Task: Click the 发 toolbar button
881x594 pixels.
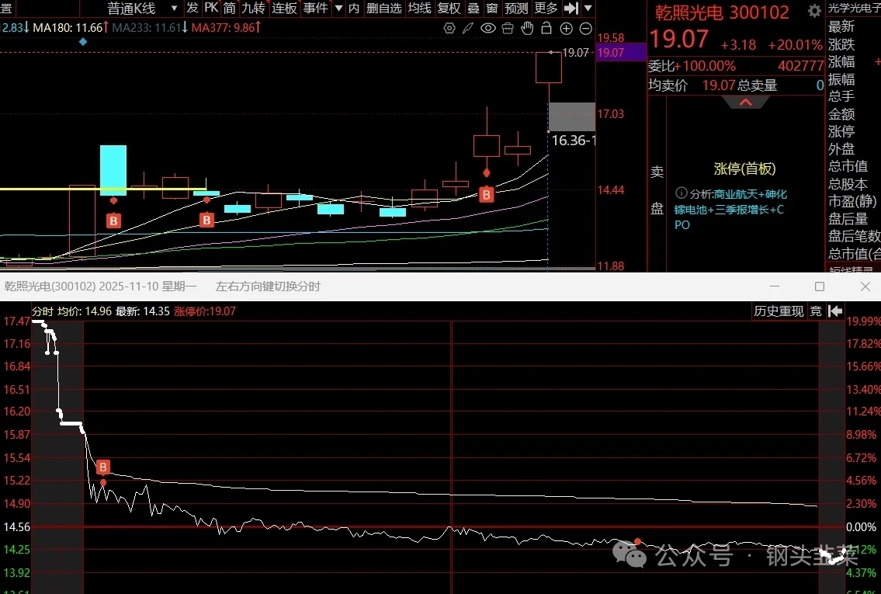Action: tap(193, 8)
